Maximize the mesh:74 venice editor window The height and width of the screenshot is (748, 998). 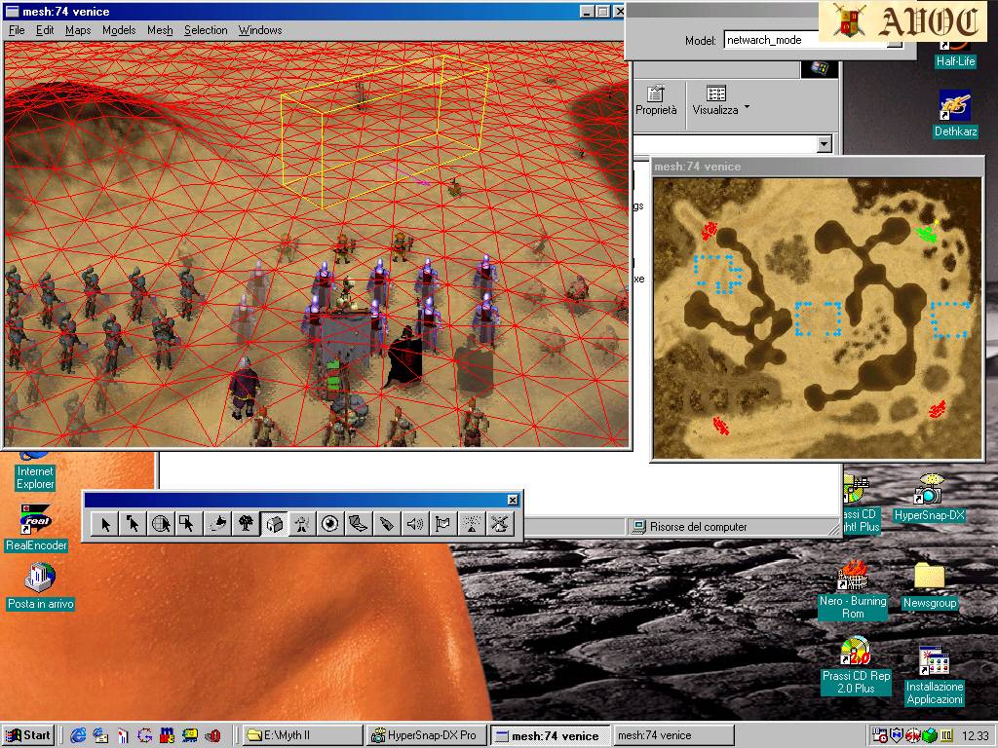[601, 12]
